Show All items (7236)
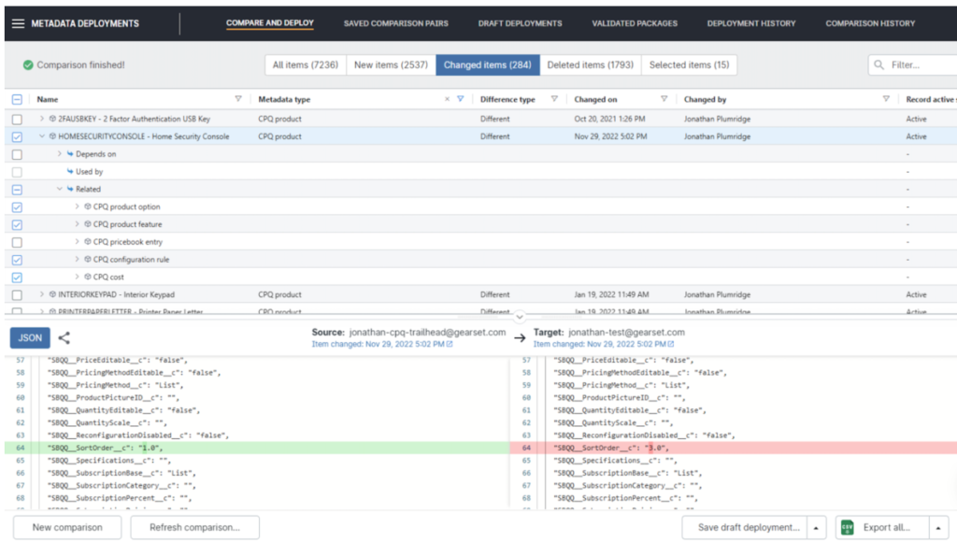 pos(306,64)
